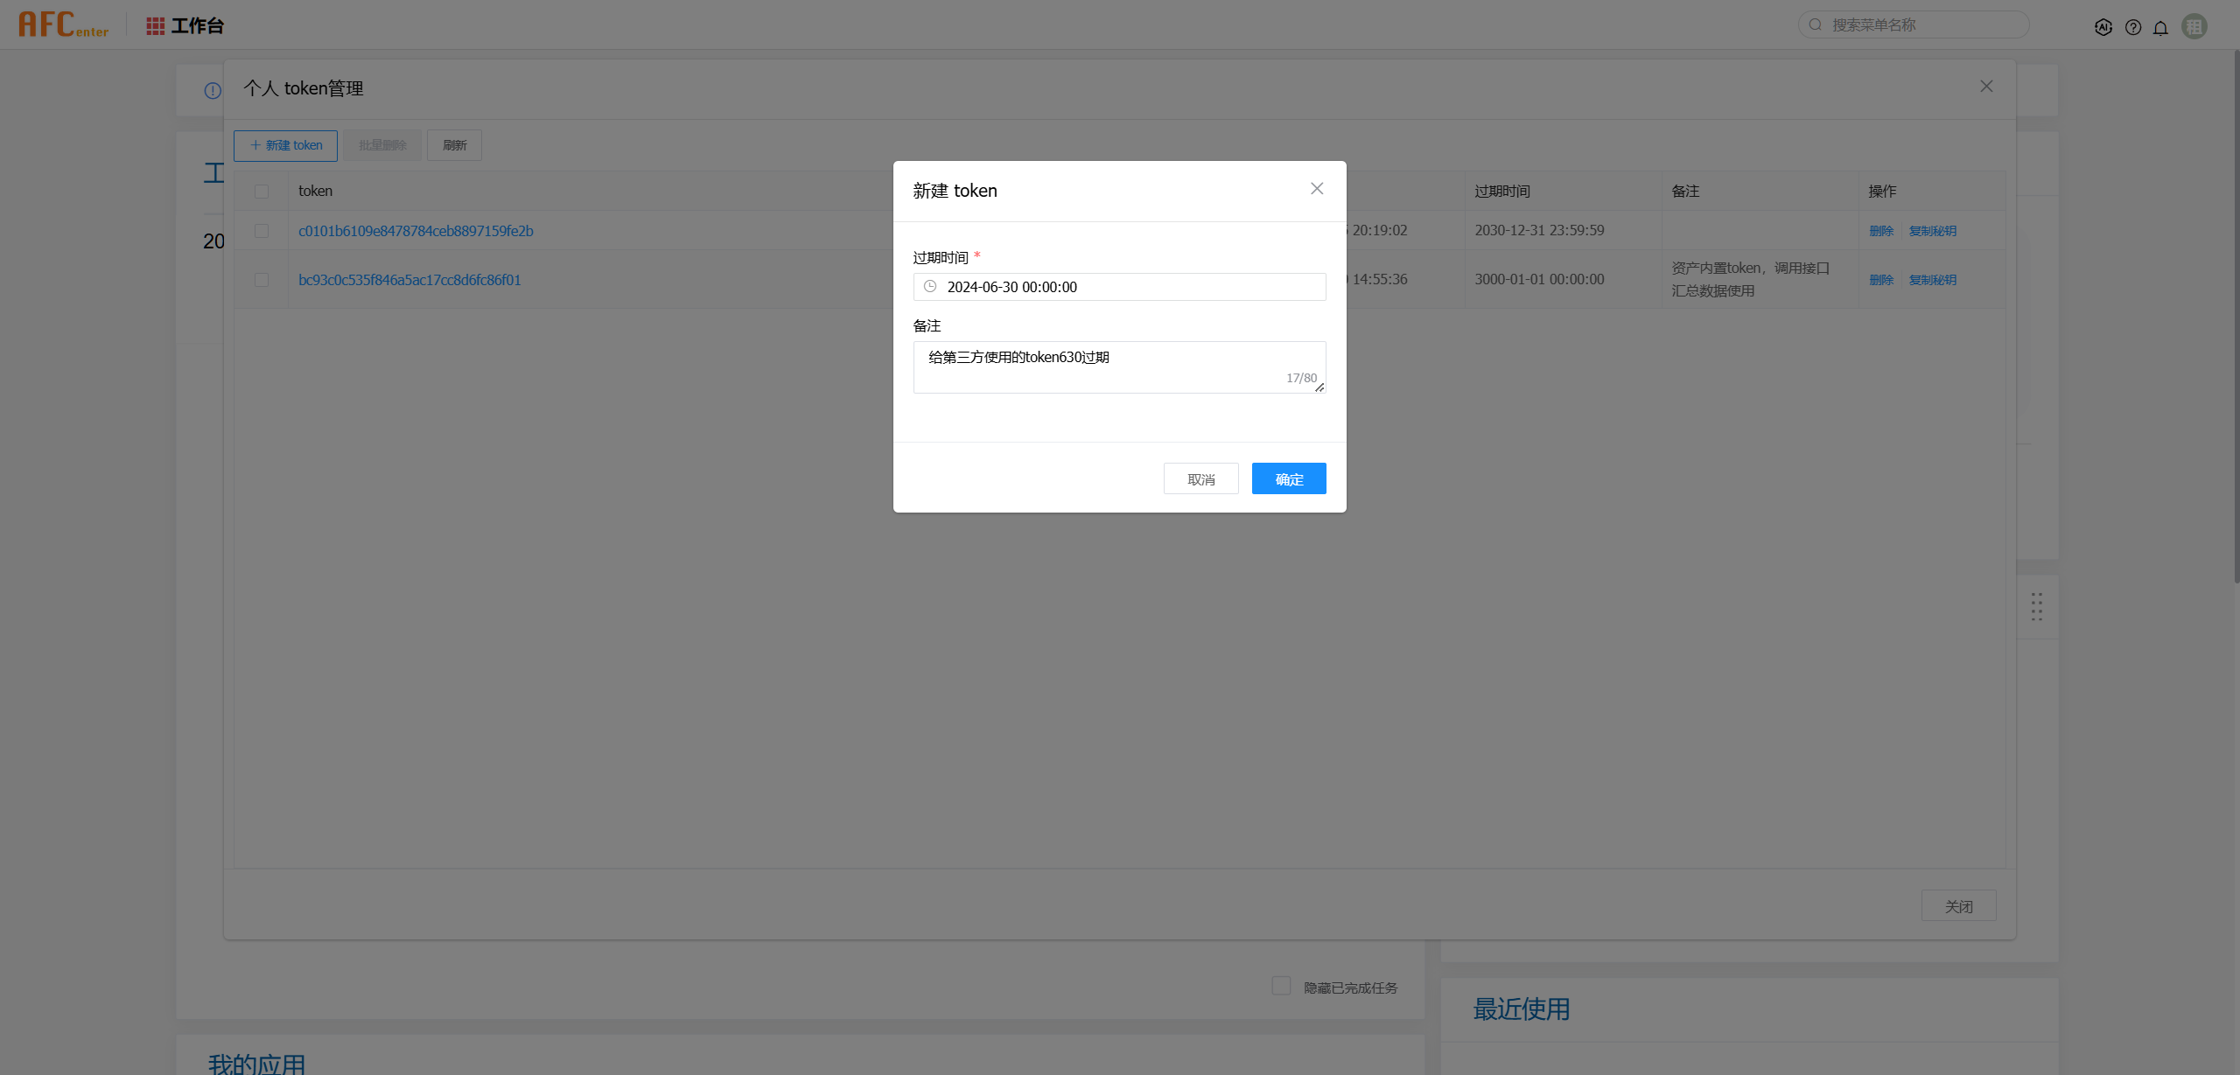Click the AI assistant icon
This screenshot has height=1075, width=2240.
(2103, 26)
